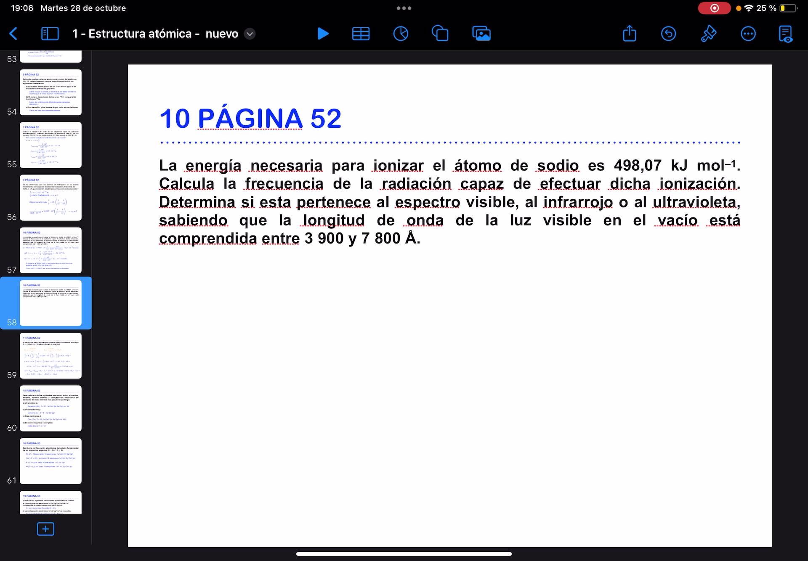
Task: Toggle the slide navigator sidebar
Action: (x=50, y=34)
